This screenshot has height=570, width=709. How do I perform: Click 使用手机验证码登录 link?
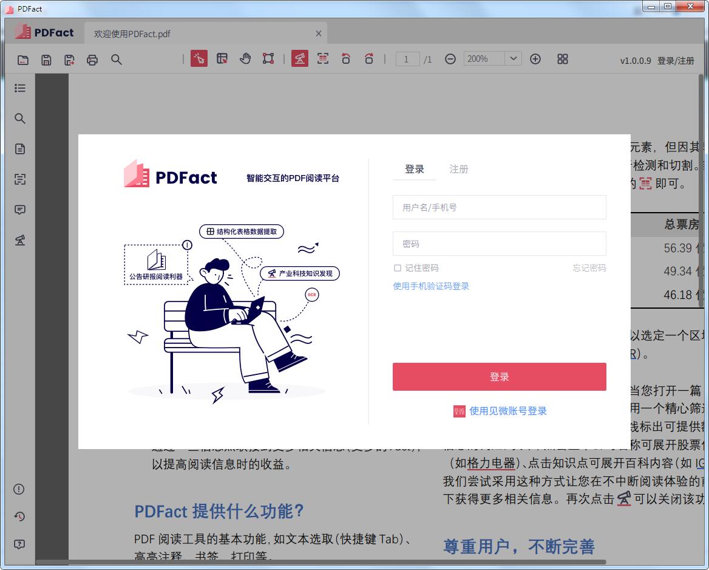(431, 286)
